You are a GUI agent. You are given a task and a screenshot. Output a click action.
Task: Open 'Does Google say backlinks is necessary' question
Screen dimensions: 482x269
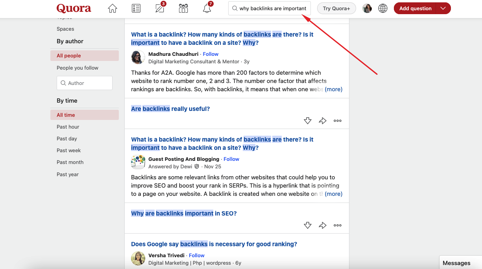[214, 244]
